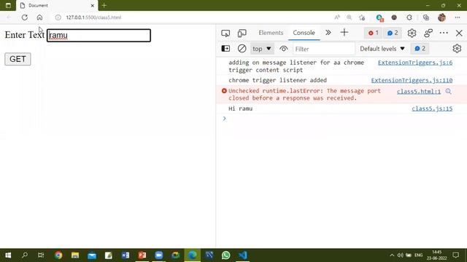Add this page to favorites star icon
Image resolution: width=467 pixels, height=262 pixels.
362,17
